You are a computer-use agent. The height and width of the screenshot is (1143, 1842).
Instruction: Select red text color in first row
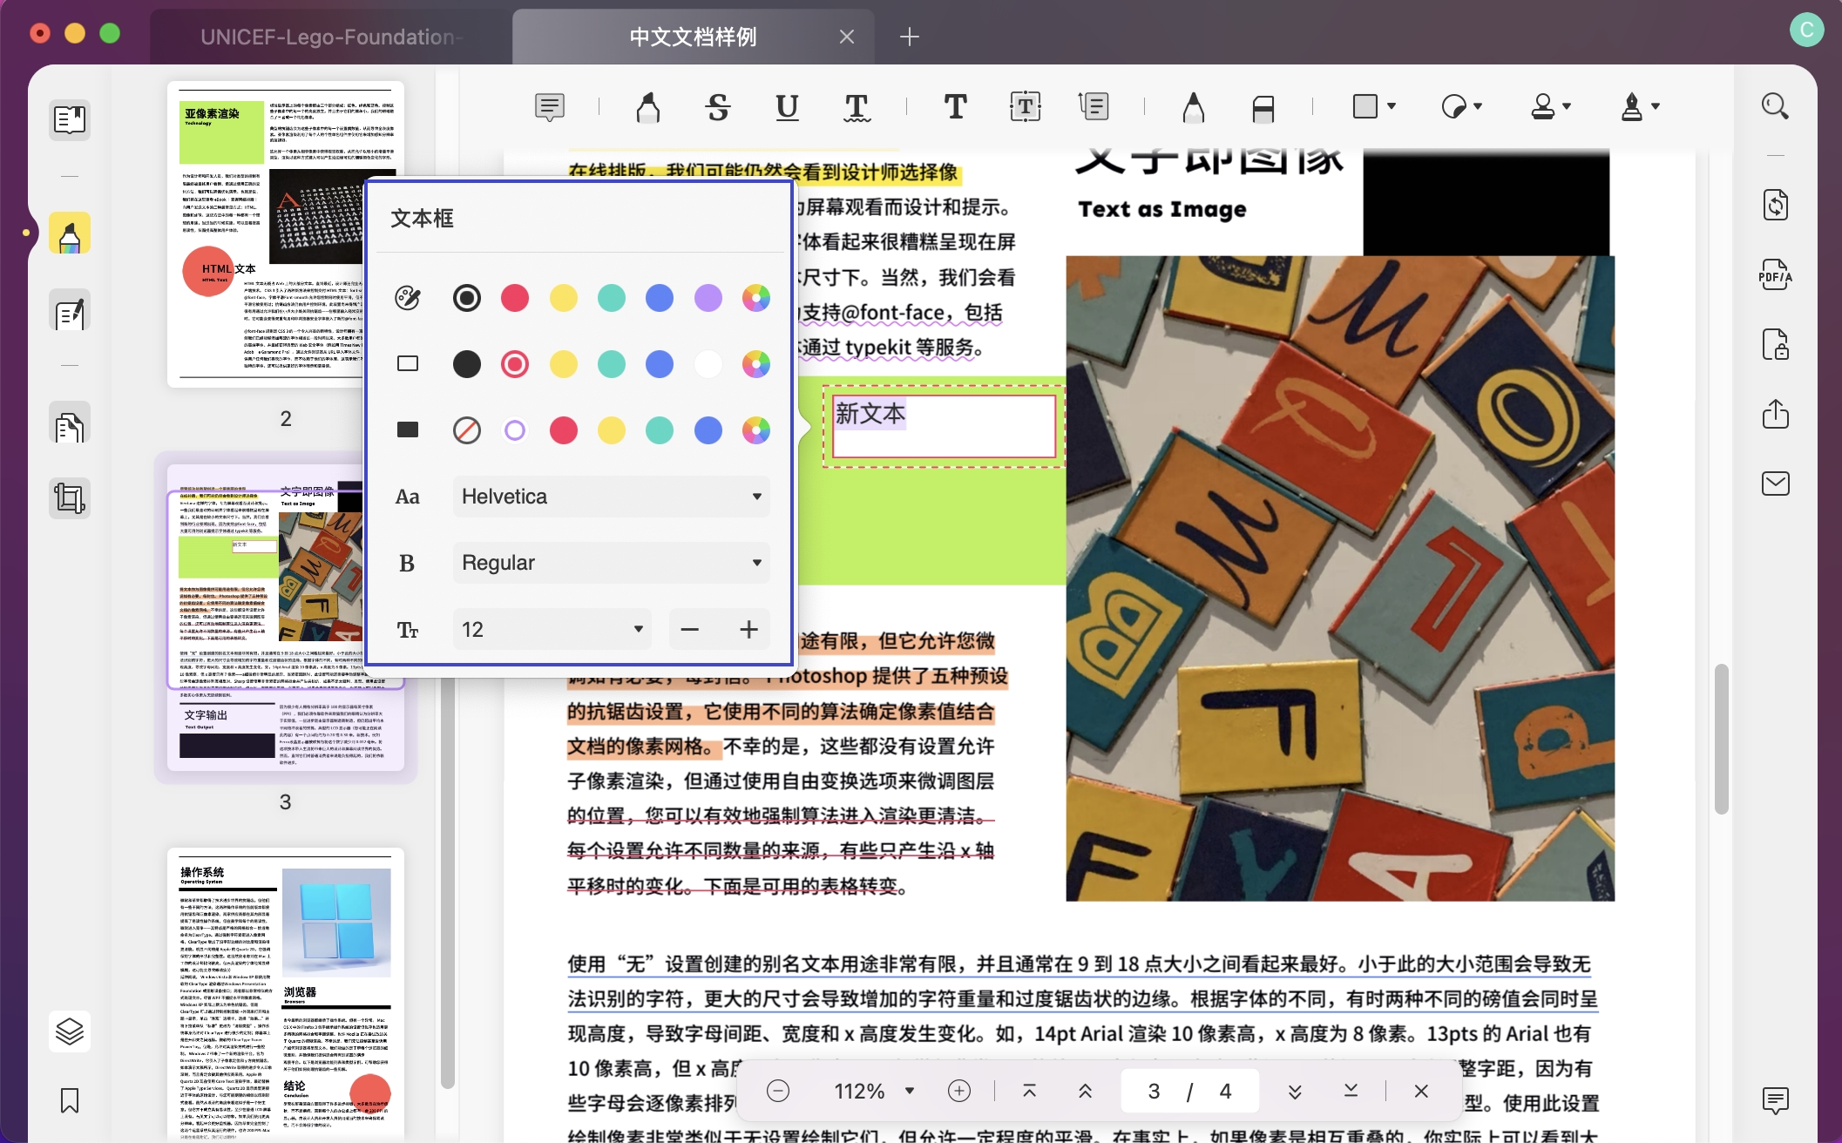515,298
